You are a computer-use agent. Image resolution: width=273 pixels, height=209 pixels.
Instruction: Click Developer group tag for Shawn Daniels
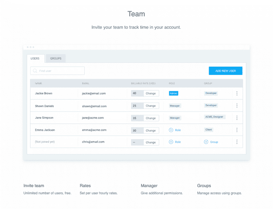(x=211, y=105)
